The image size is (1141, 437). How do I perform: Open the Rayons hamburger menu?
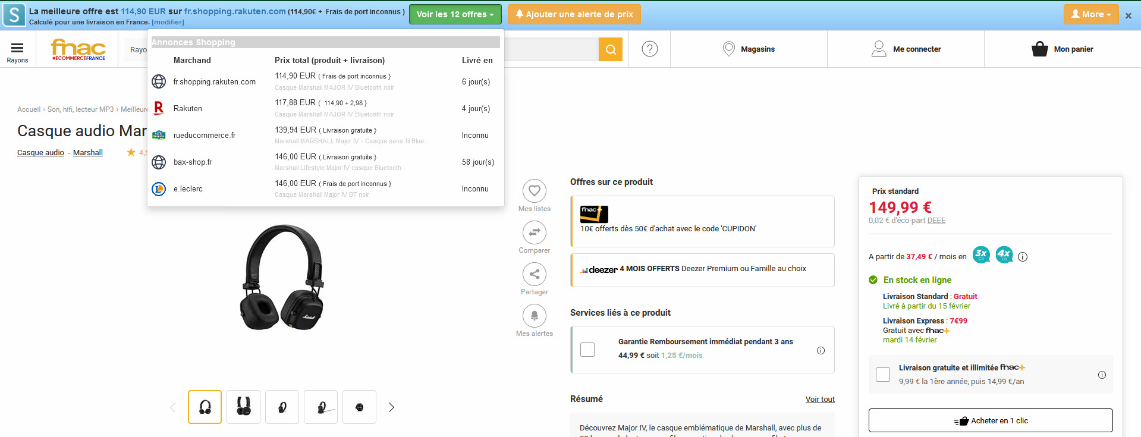coord(17,52)
